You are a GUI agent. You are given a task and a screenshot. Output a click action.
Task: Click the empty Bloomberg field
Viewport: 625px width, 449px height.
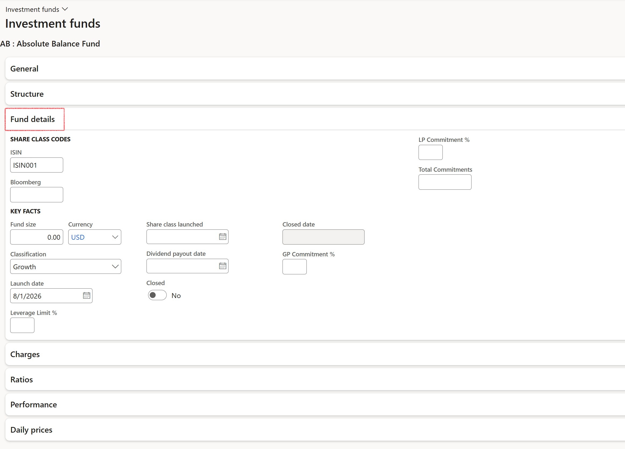click(x=37, y=195)
